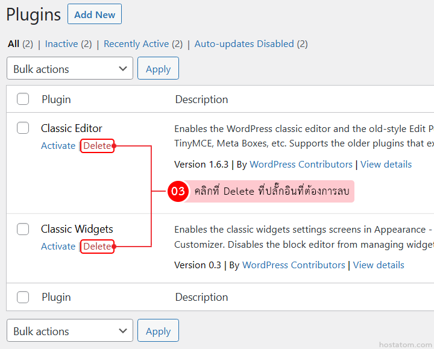Expand the bottom Bulk actions dropdown
434x349 pixels.
point(70,331)
